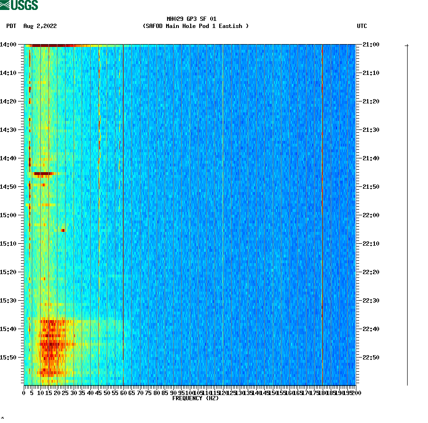Click the Aug 2,2022 date text

click(x=40, y=26)
